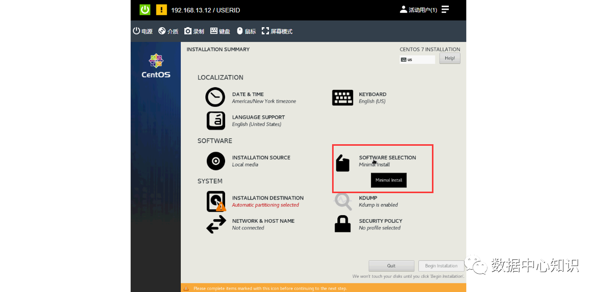The image size is (599, 292).
Task: Open the Power menu in the toolbar
Action: click(x=143, y=32)
